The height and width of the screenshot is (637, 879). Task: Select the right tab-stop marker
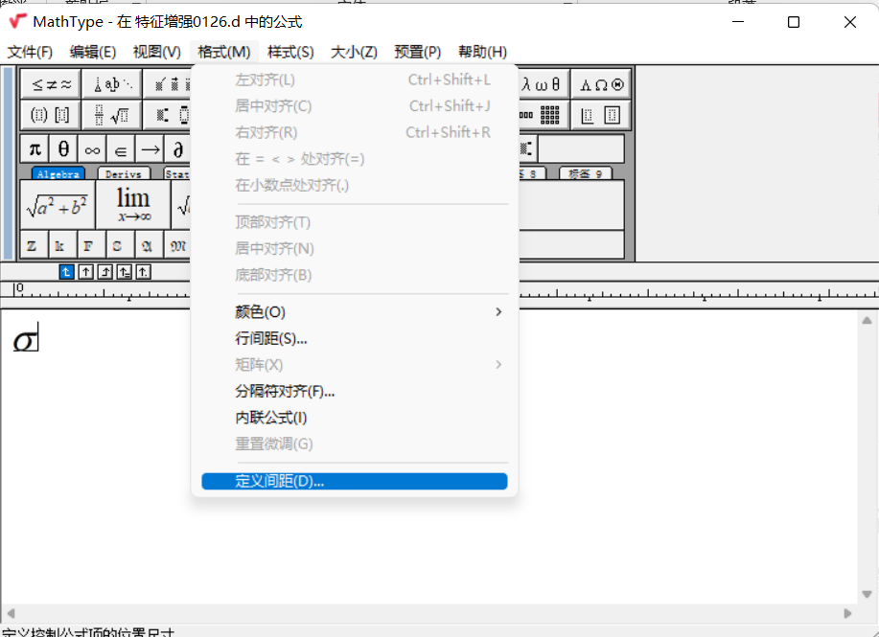tap(104, 272)
